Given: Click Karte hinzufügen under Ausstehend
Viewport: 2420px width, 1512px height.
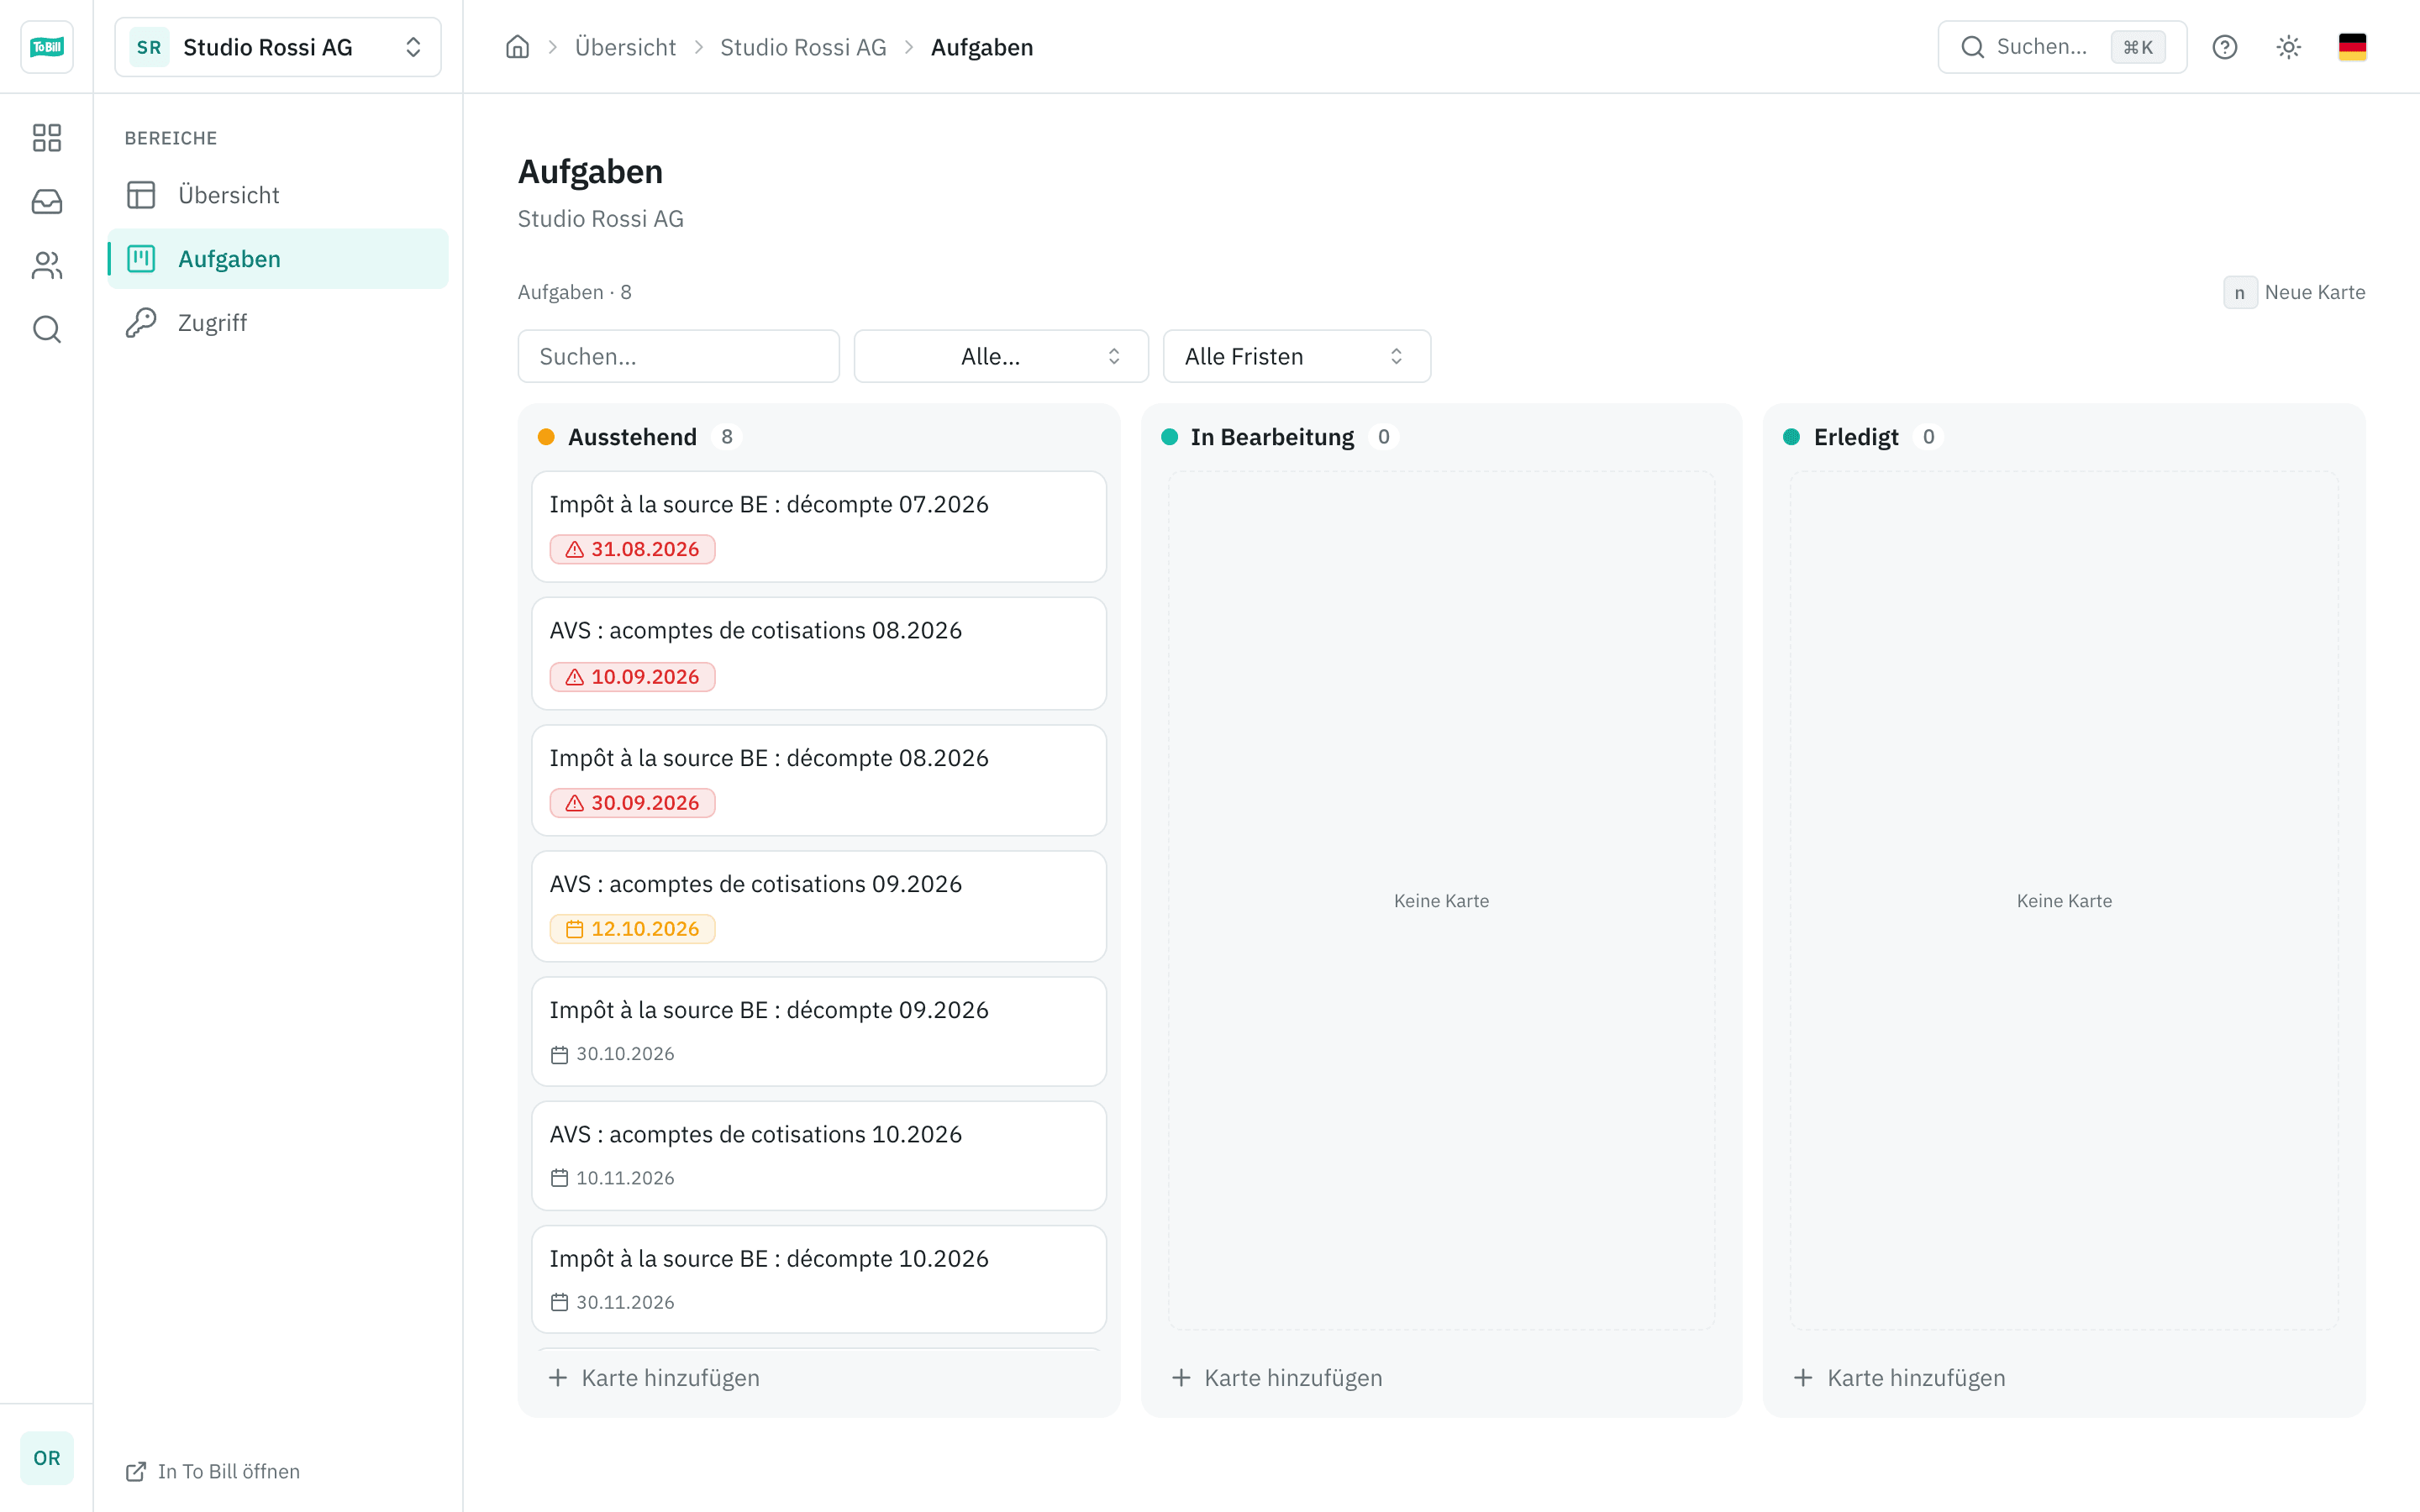Looking at the screenshot, I should [x=655, y=1378].
